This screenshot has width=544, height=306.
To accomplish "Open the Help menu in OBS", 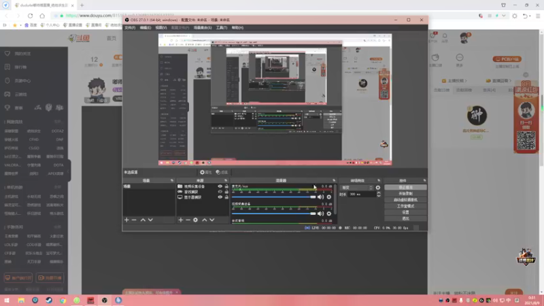I will pyautogui.click(x=237, y=28).
